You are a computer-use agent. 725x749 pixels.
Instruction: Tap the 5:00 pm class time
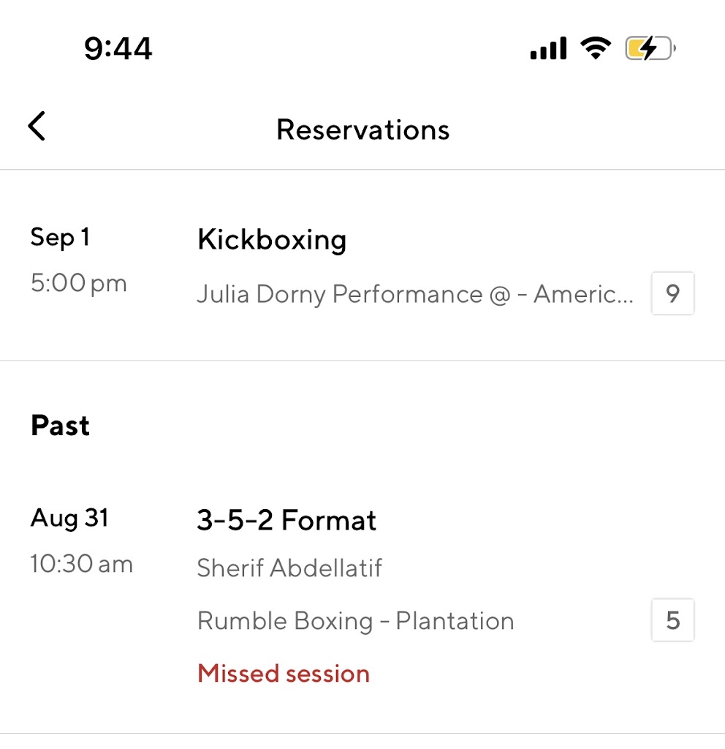[79, 283]
